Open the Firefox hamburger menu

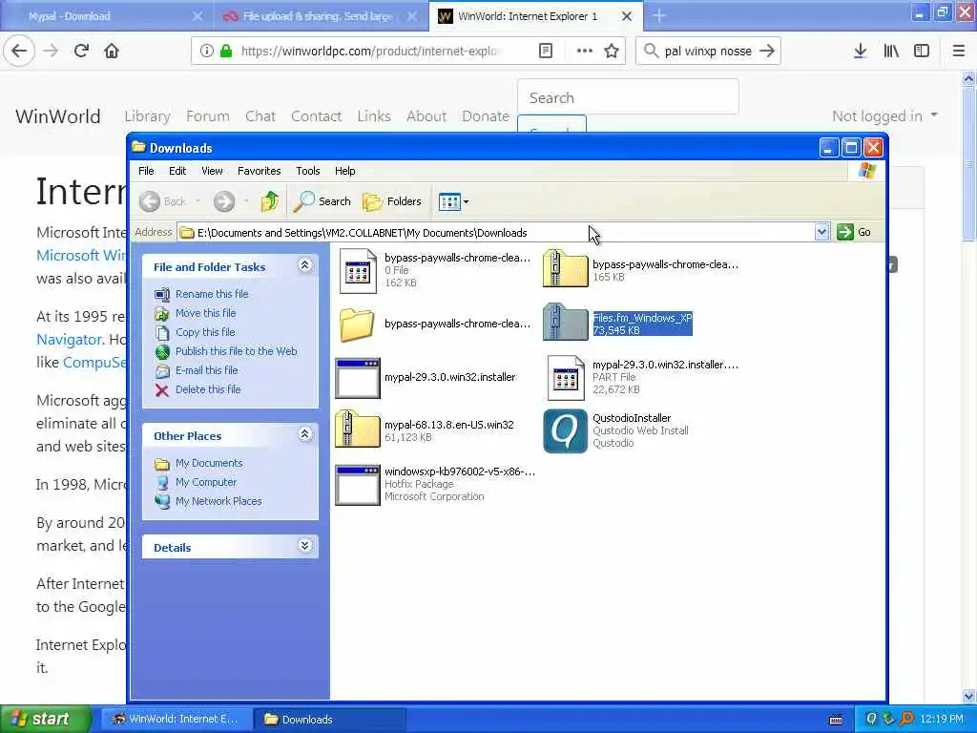pos(959,52)
